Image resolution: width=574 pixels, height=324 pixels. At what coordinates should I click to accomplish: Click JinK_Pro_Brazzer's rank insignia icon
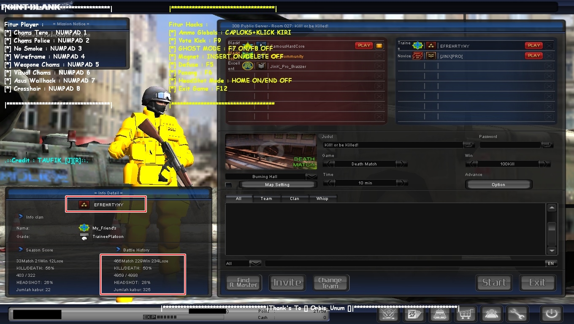(262, 66)
